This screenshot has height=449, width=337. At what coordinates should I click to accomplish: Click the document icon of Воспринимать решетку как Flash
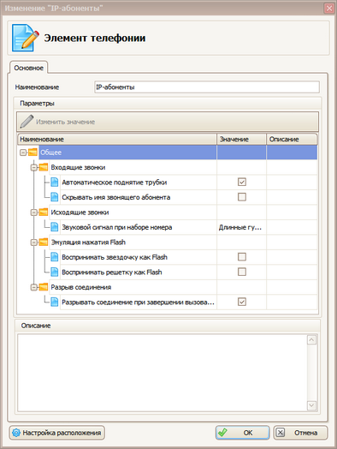click(x=54, y=272)
